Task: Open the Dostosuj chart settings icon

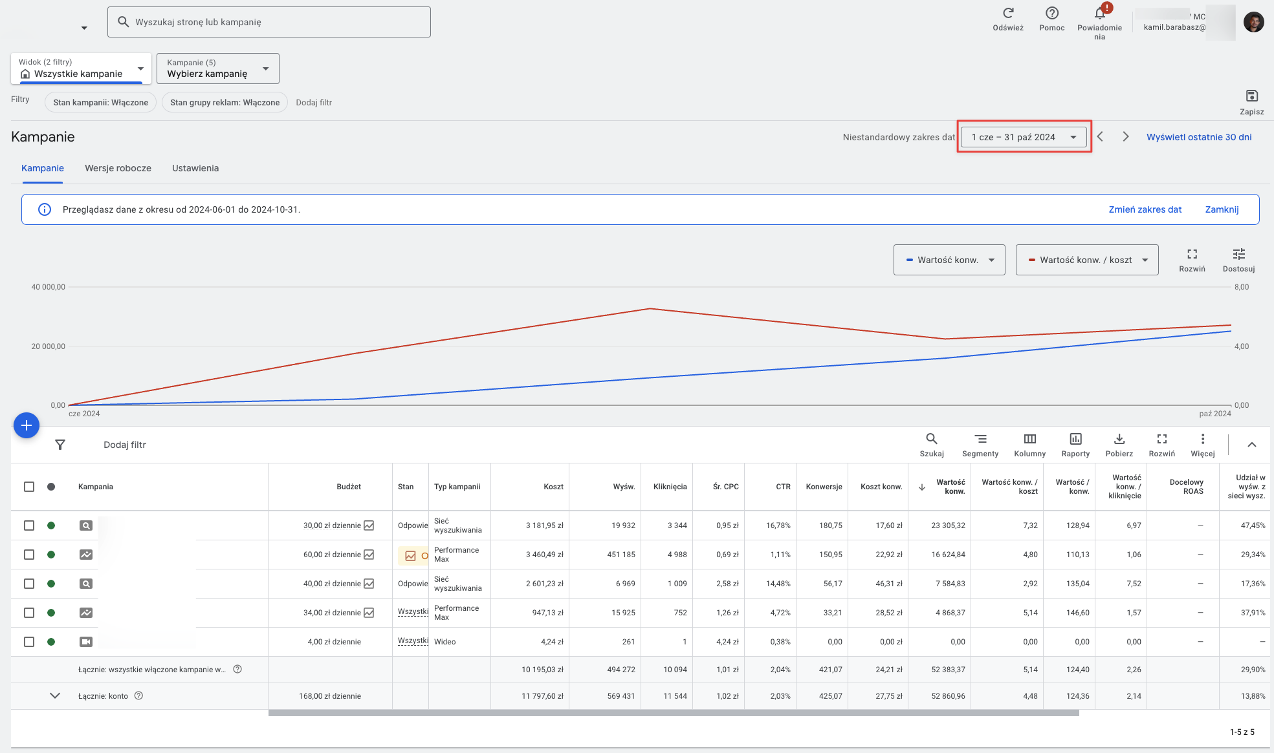Action: pyautogui.click(x=1239, y=254)
